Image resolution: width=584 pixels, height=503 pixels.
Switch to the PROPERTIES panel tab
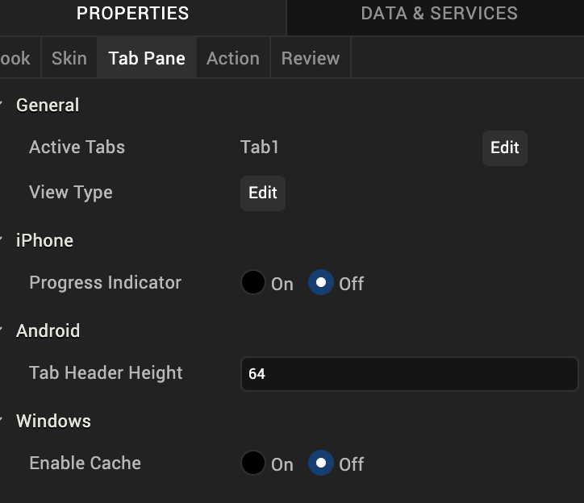(x=133, y=14)
